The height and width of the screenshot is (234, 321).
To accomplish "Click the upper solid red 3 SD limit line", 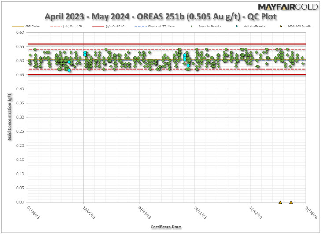I will (x=166, y=44).
